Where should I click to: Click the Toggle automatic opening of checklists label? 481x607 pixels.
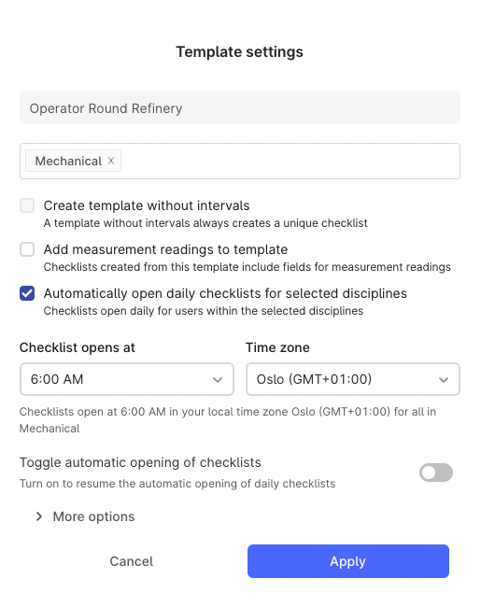pos(140,462)
